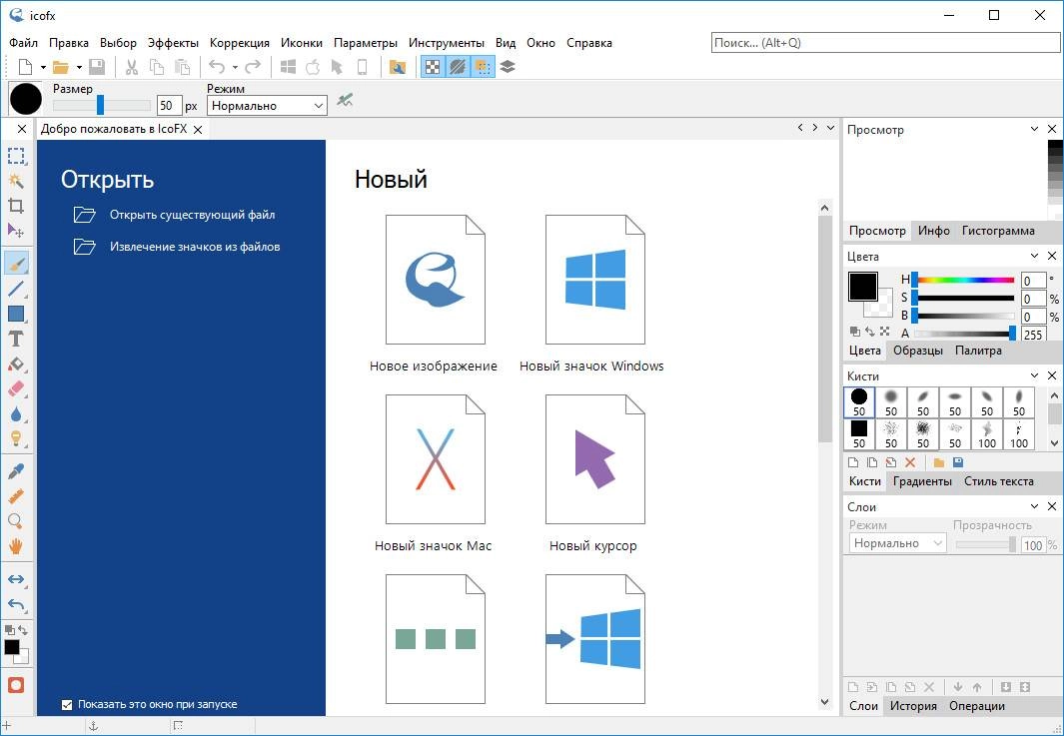
Task: Open the Файл menu
Action: click(24, 43)
